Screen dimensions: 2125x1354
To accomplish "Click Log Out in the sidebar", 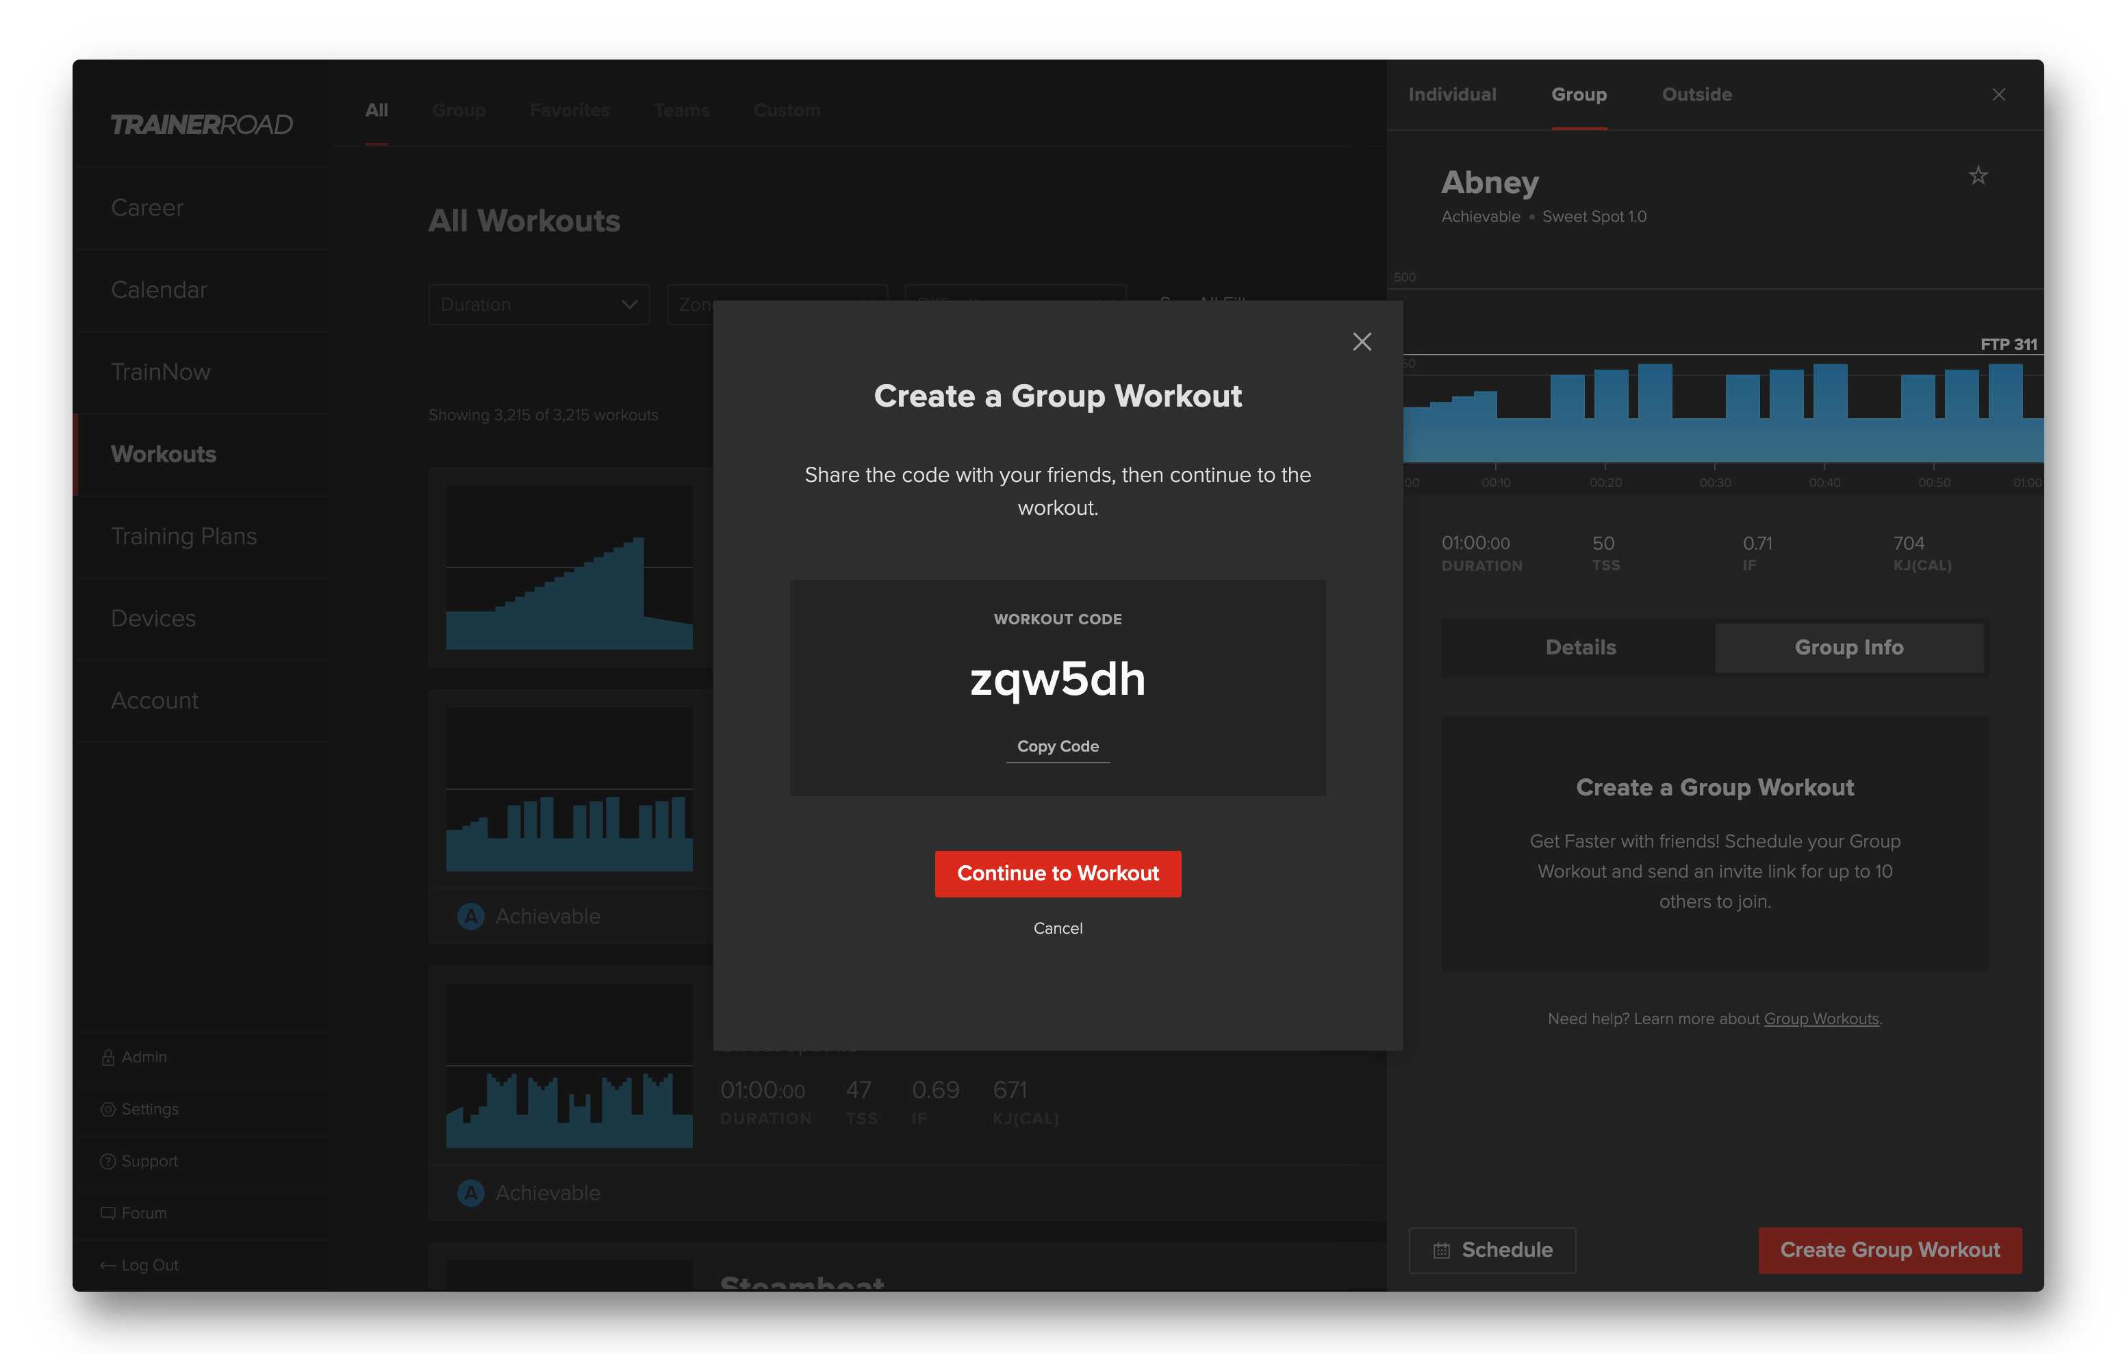I will coord(149,1265).
